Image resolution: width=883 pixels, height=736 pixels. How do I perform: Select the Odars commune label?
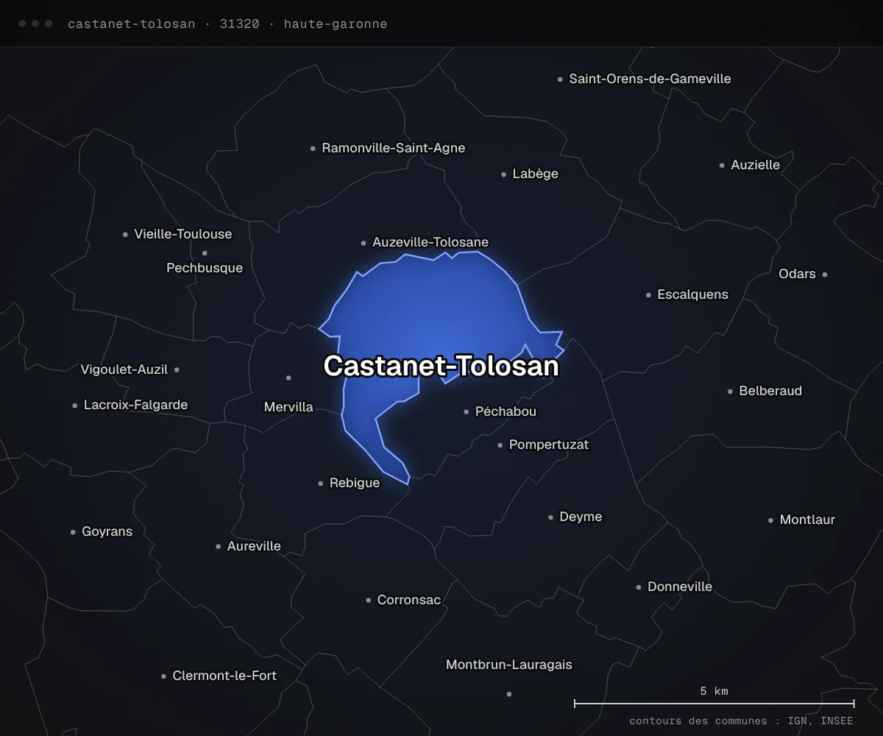pos(797,274)
